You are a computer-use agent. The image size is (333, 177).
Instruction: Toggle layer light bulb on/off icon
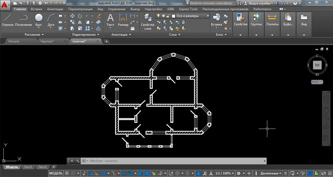coord(158,16)
